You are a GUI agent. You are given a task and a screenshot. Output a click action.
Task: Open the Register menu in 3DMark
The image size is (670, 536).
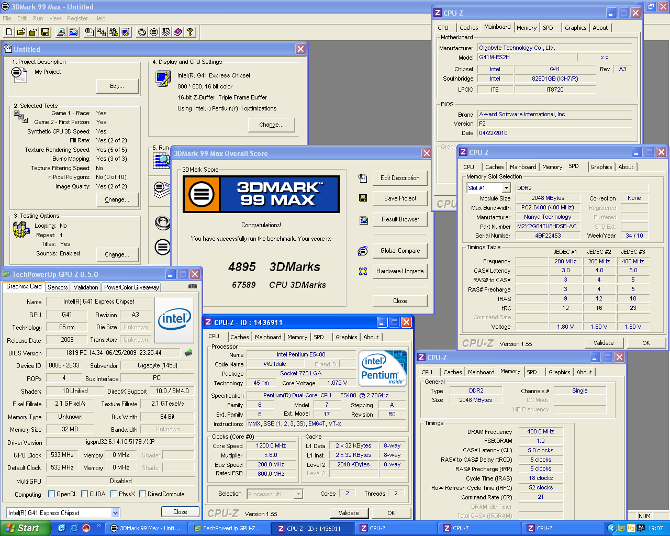(77, 18)
